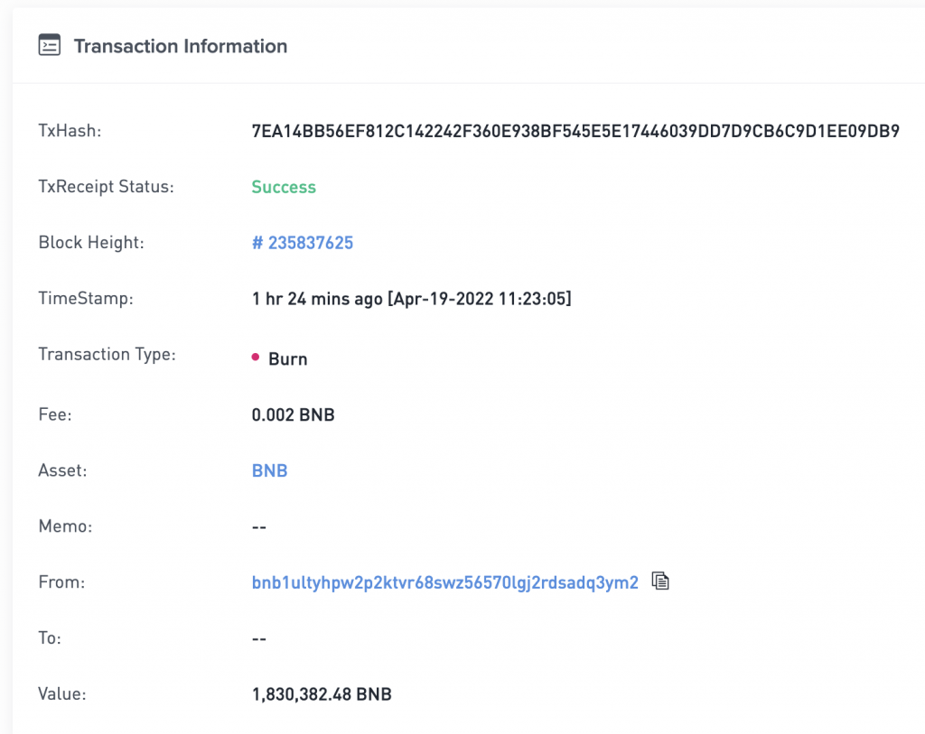Click the Transaction Type label
925x734 pixels.
107,354
